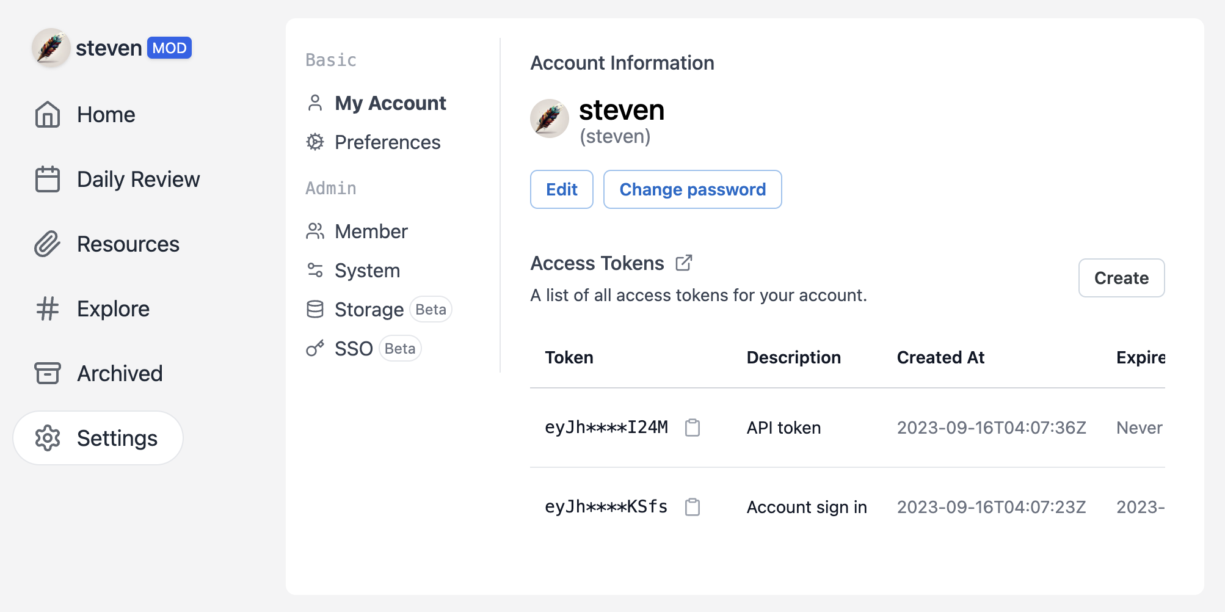Click the Explore hashtag icon
The width and height of the screenshot is (1225, 612).
pos(48,309)
